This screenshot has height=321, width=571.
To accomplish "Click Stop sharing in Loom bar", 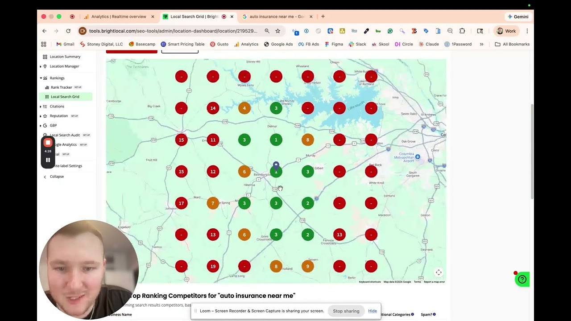I will coord(346,311).
